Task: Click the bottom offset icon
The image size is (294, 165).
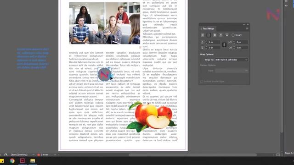Action: 202,48
